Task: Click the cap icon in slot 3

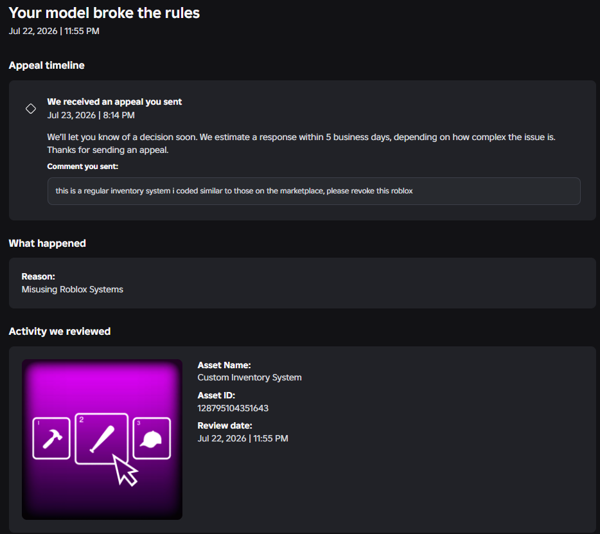Action: click(x=151, y=439)
